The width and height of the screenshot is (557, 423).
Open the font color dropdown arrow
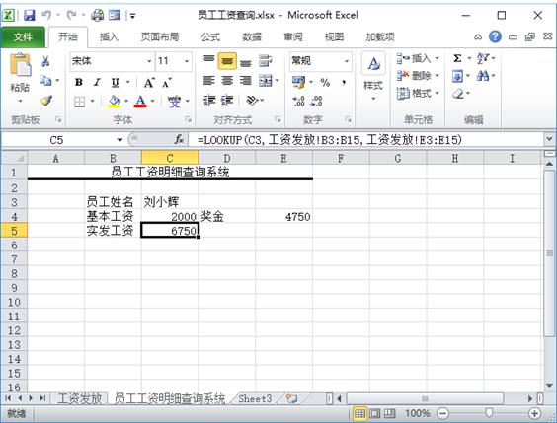pos(152,102)
